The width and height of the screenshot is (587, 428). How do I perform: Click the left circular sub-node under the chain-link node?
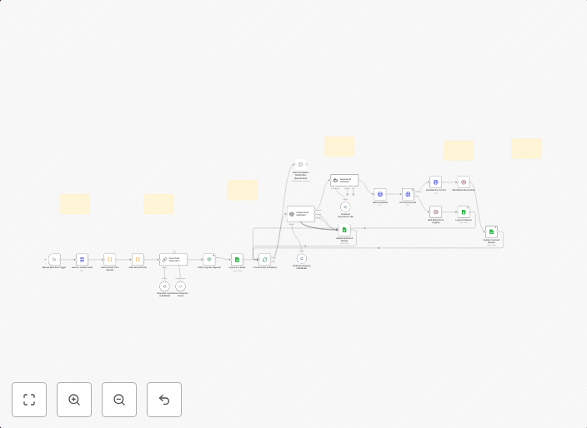[164, 286]
